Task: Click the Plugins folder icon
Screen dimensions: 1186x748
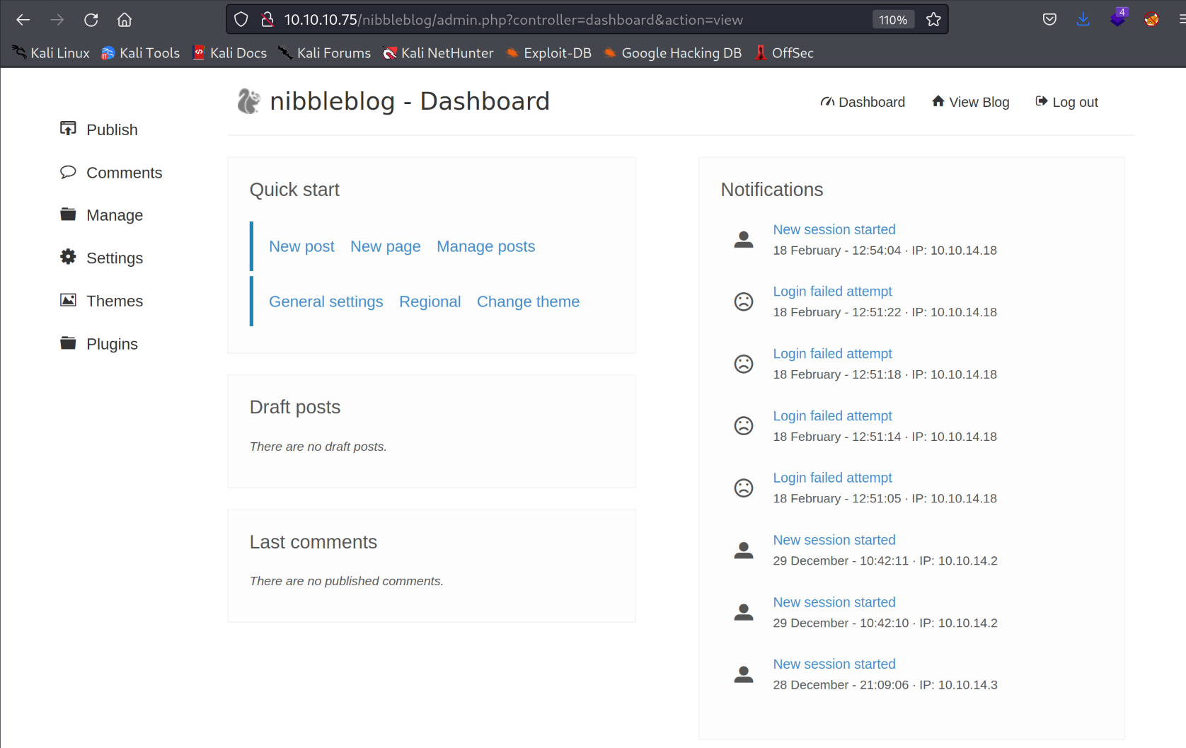Action: coord(68,343)
